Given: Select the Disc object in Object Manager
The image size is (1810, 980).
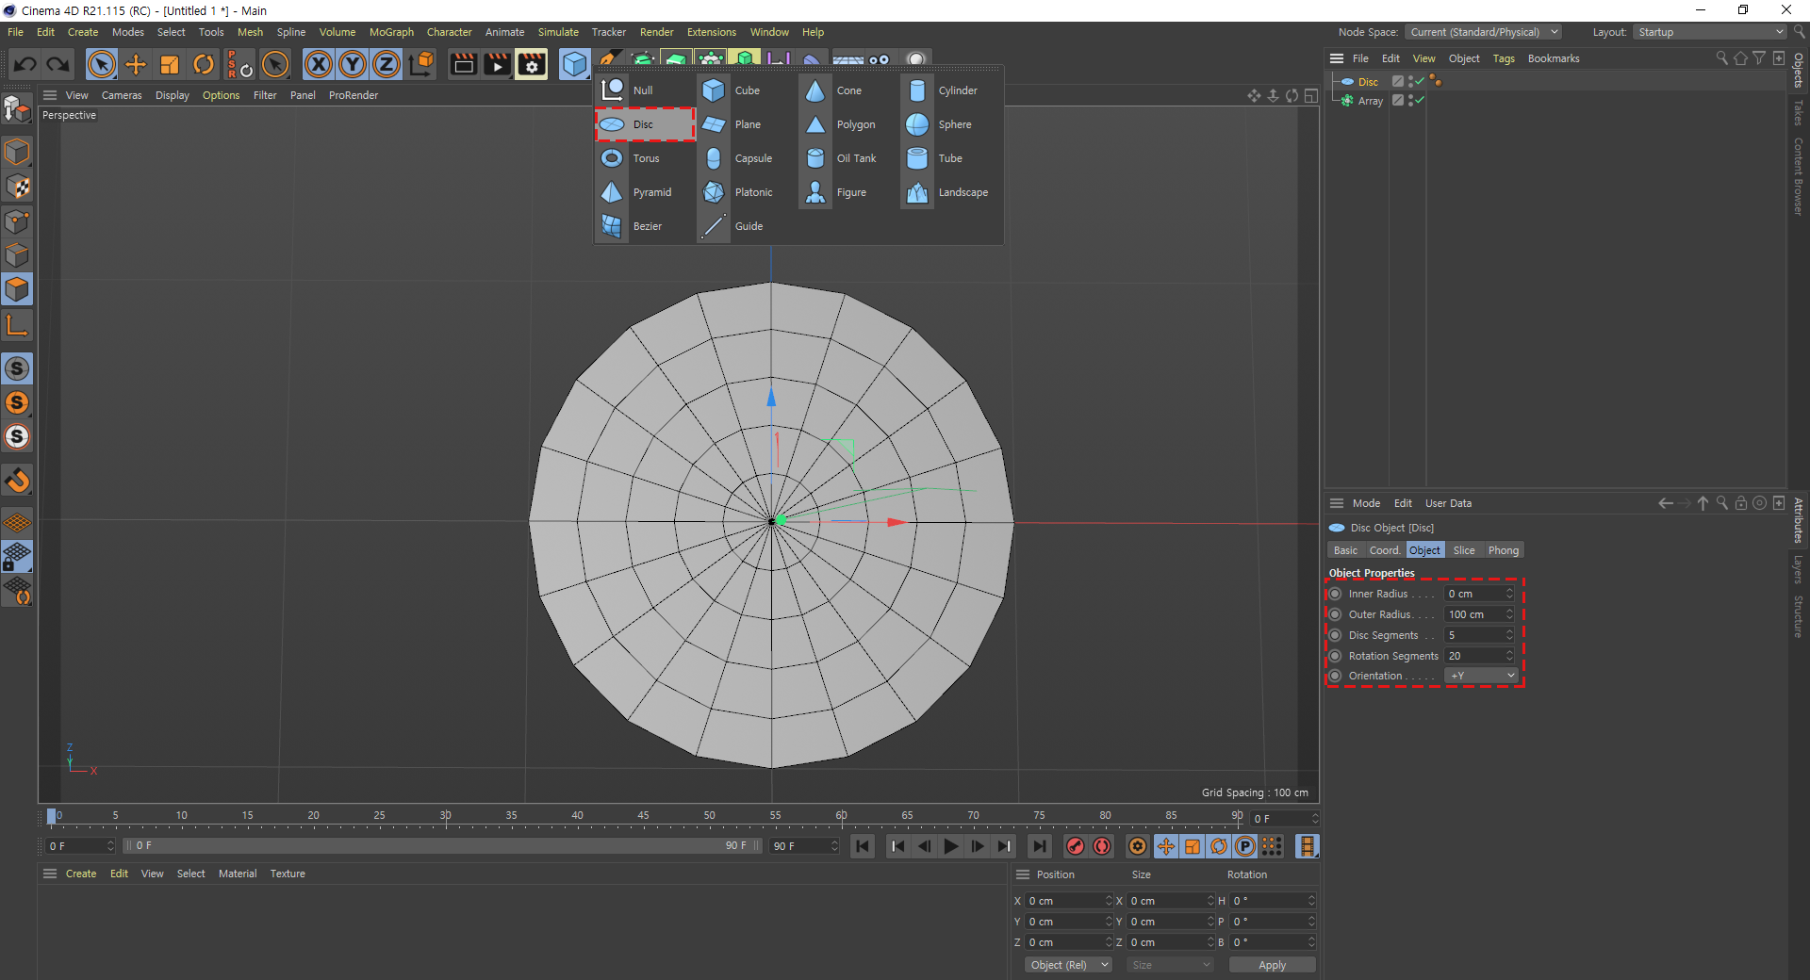Looking at the screenshot, I should click(1368, 82).
